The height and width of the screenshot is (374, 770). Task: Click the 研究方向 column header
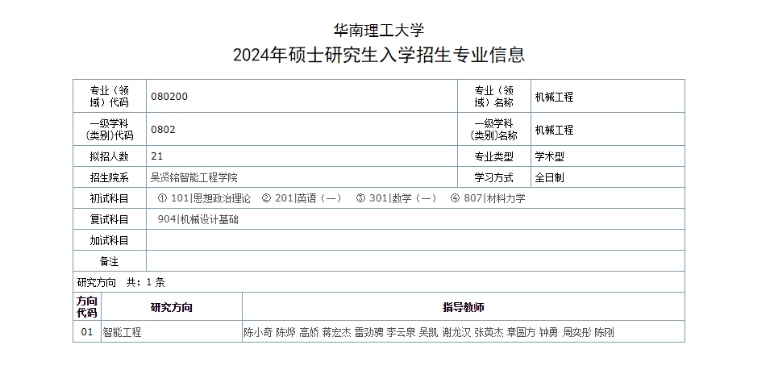pos(172,307)
